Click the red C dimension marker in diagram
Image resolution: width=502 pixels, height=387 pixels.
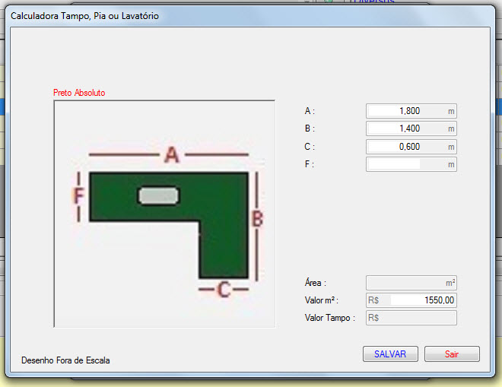(x=224, y=290)
